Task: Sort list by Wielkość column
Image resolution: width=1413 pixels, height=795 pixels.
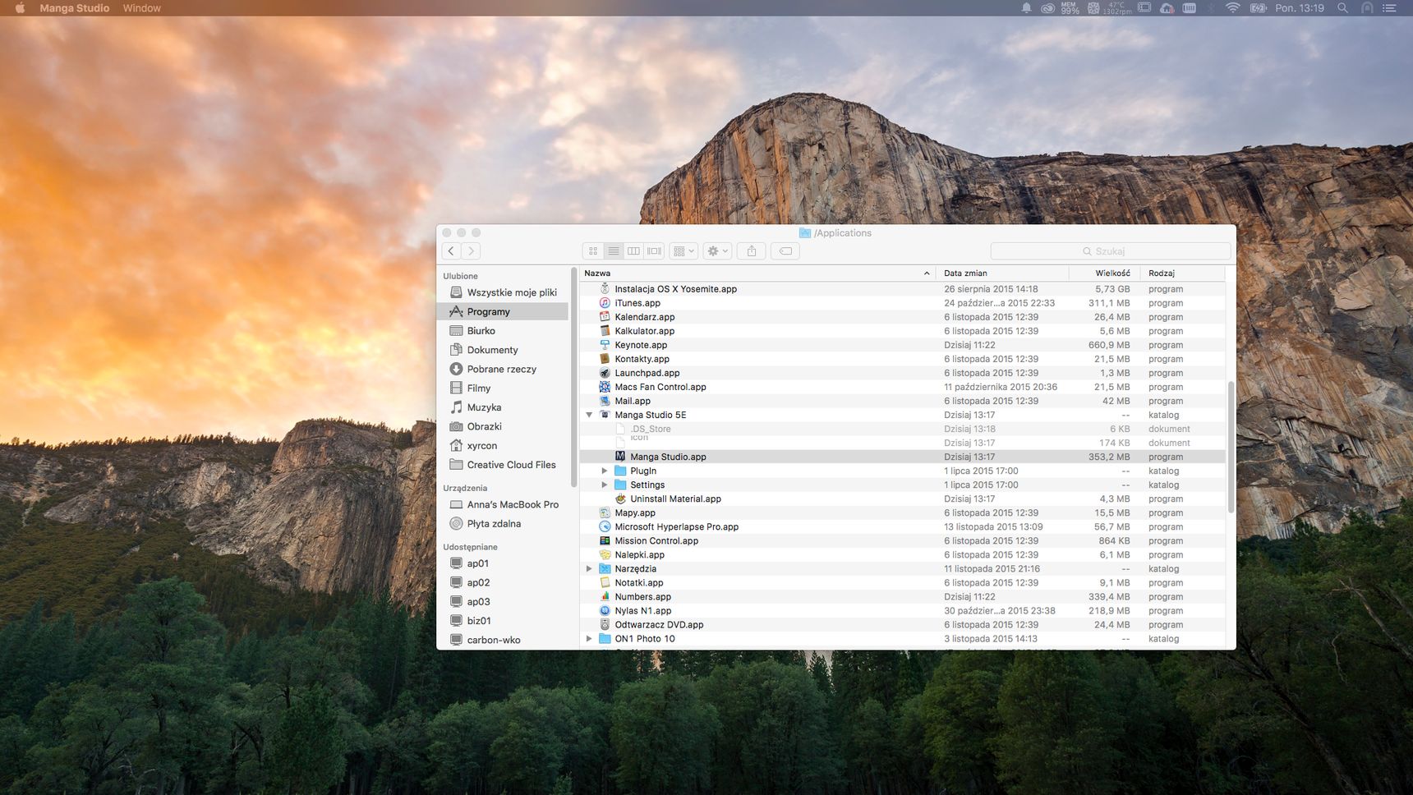Action: pyautogui.click(x=1105, y=273)
